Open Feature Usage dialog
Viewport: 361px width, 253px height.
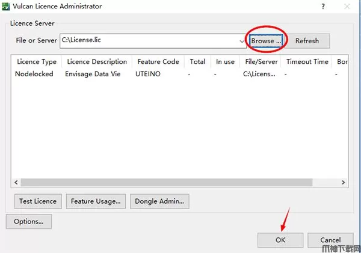(96, 201)
